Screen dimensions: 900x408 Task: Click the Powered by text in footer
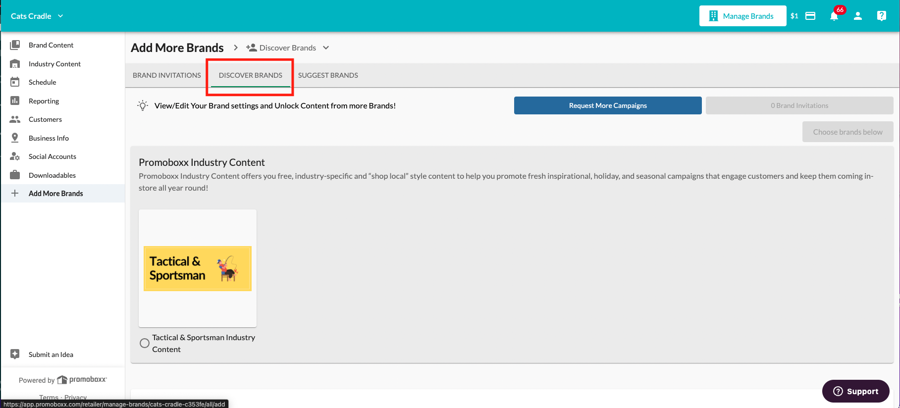coord(37,380)
